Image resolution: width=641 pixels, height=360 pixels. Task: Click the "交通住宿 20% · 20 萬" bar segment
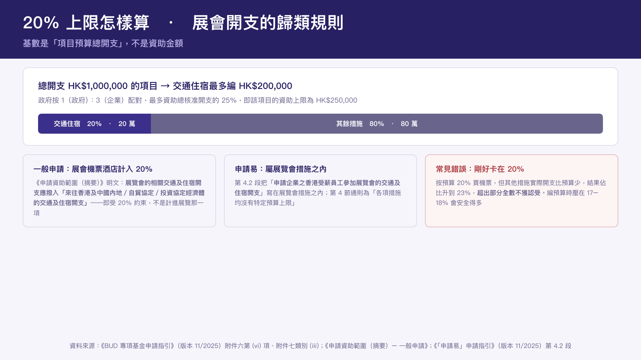tap(94, 124)
